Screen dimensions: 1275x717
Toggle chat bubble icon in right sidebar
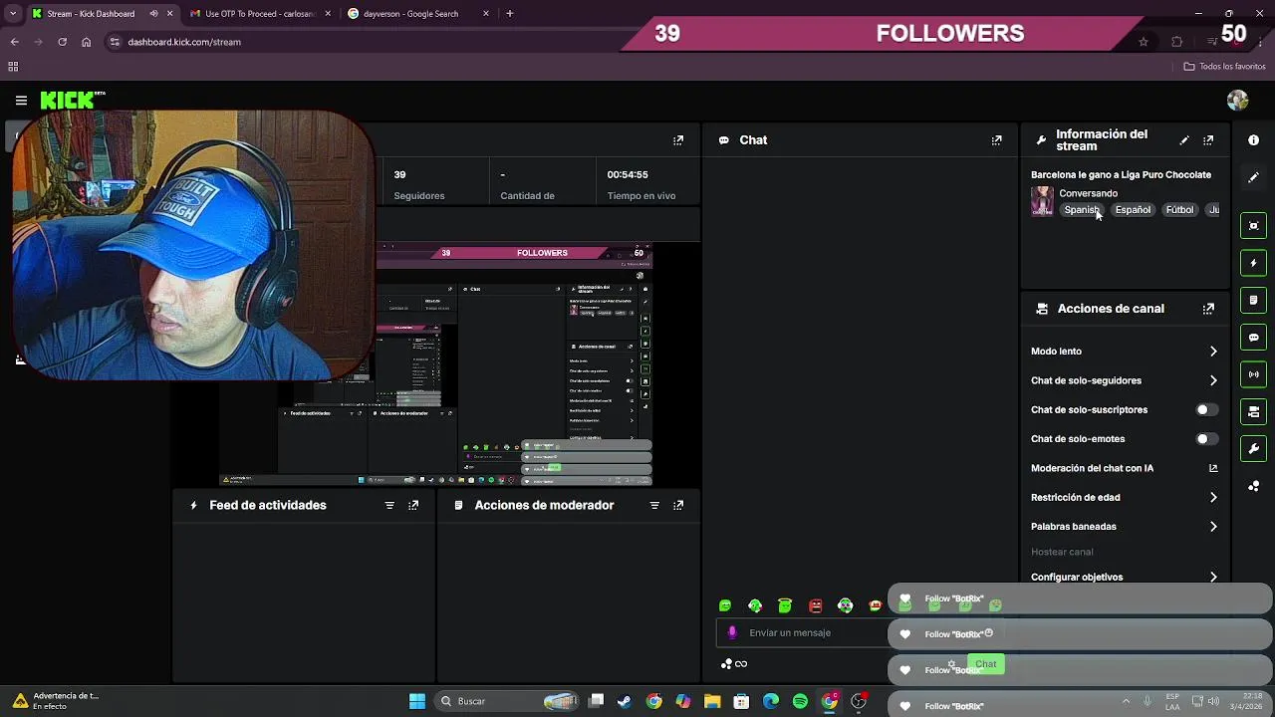[1253, 338]
